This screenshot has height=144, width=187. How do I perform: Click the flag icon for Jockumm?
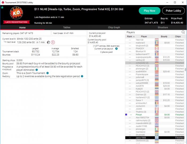[157, 106]
